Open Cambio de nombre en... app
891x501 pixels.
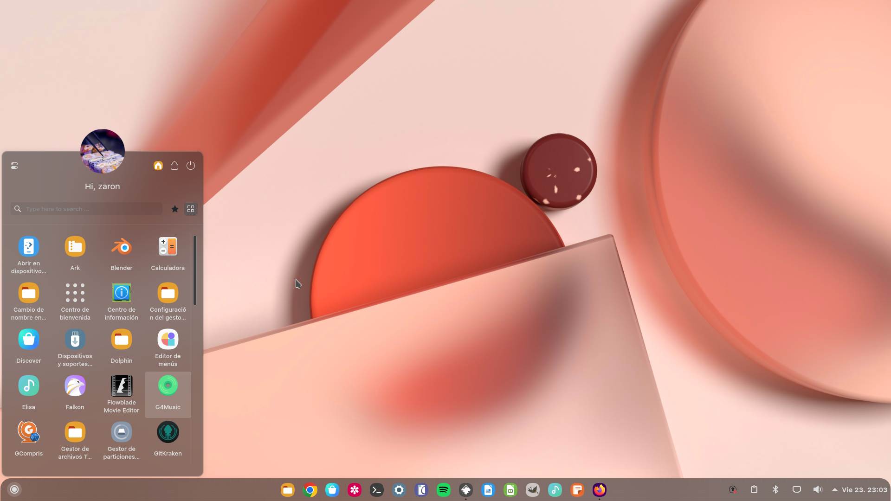pyautogui.click(x=29, y=302)
